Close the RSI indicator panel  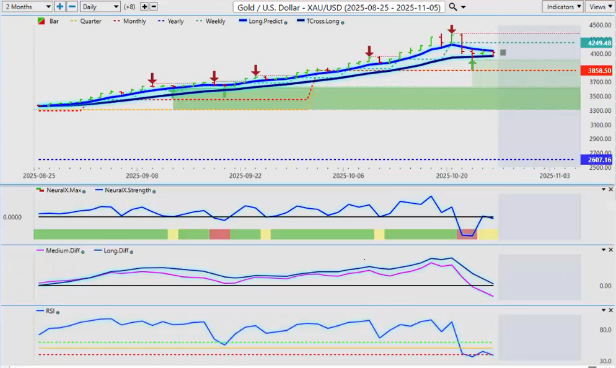(x=610, y=309)
